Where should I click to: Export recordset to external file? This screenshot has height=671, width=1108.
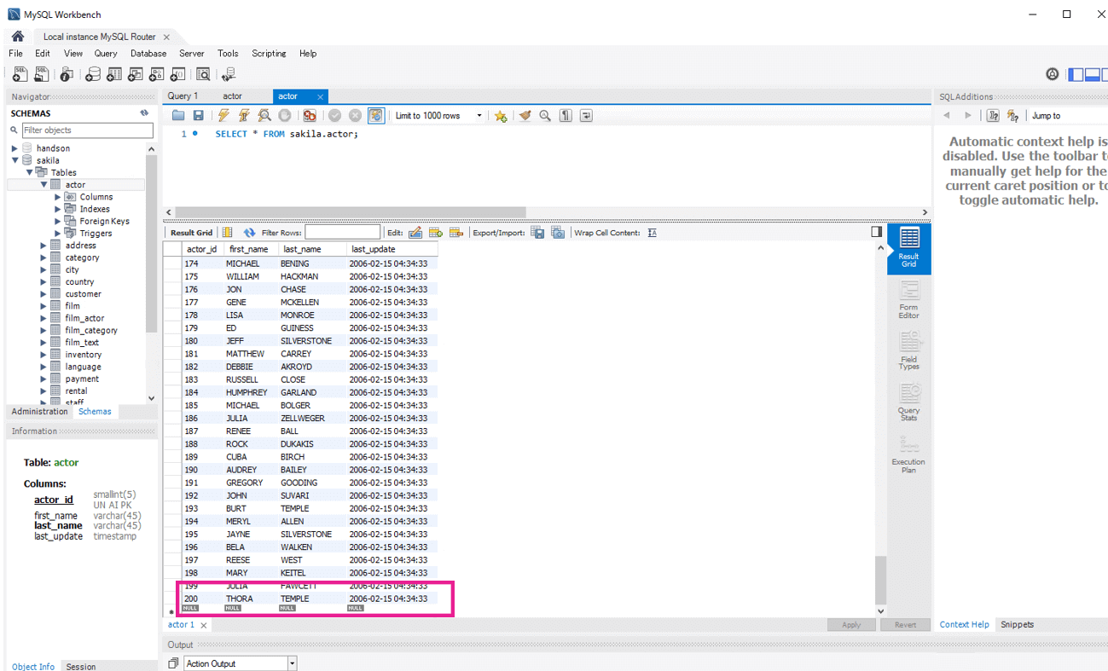coord(537,233)
